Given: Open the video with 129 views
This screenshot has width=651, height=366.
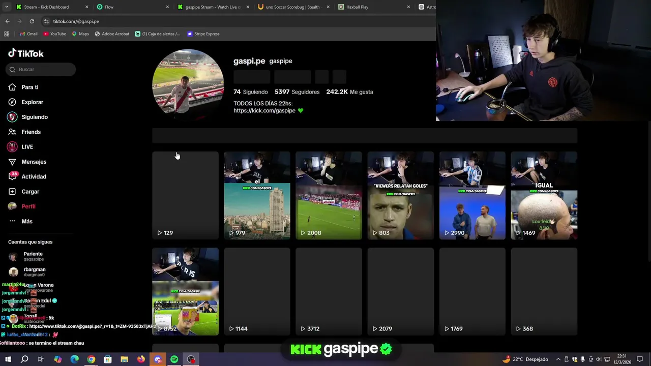Looking at the screenshot, I should [185, 195].
